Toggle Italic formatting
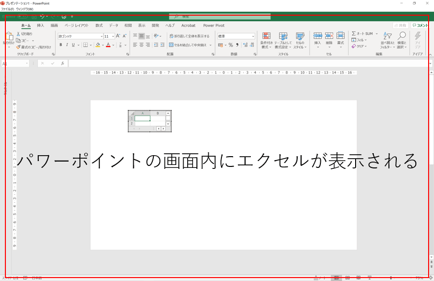This screenshot has height=281, width=434. 67,45
